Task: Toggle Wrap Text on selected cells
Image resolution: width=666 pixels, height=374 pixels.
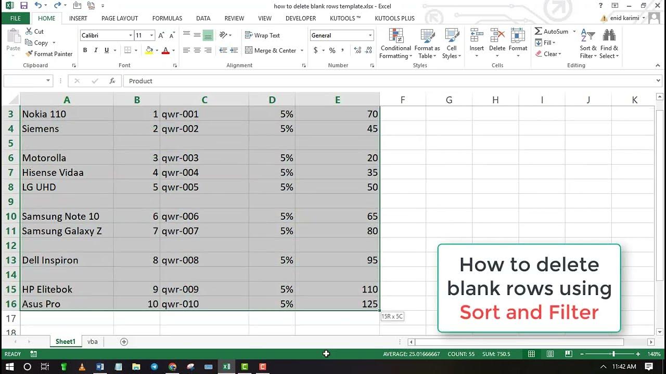Action: coord(262,35)
